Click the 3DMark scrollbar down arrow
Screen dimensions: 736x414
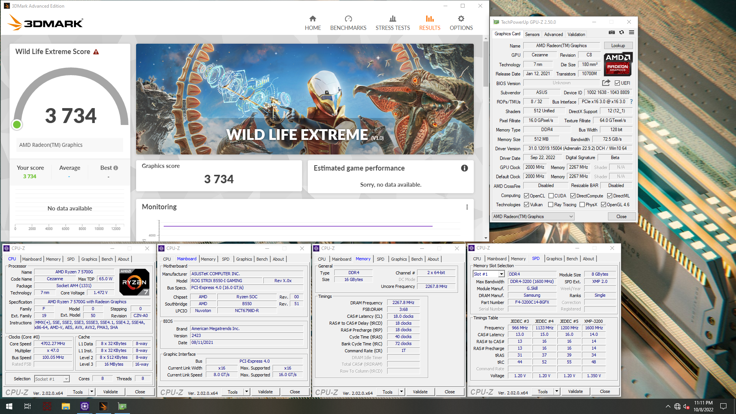coord(486,238)
